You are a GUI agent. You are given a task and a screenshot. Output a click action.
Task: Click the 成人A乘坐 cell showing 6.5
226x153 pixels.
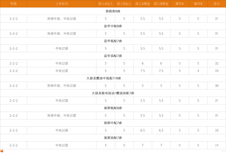pos(142,130)
